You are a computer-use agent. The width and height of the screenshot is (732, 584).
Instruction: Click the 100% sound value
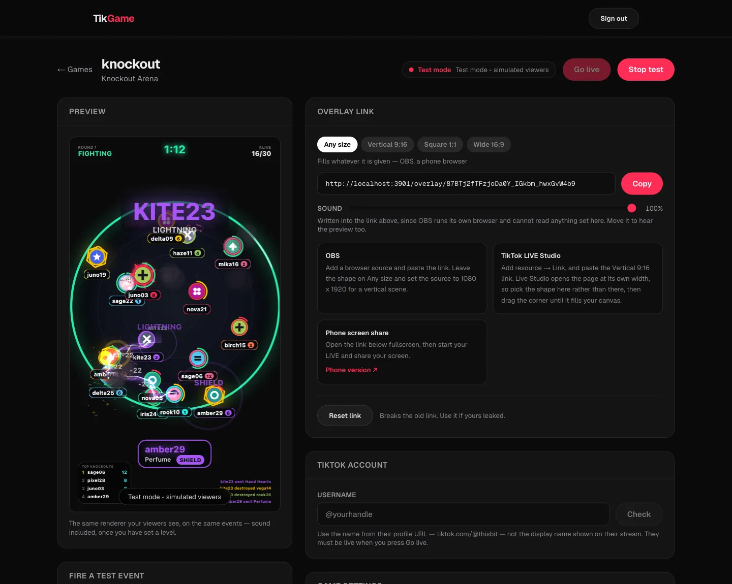tap(654, 208)
